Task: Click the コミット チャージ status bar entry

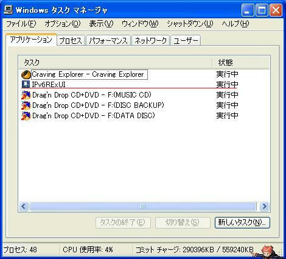Action: tap(194, 250)
